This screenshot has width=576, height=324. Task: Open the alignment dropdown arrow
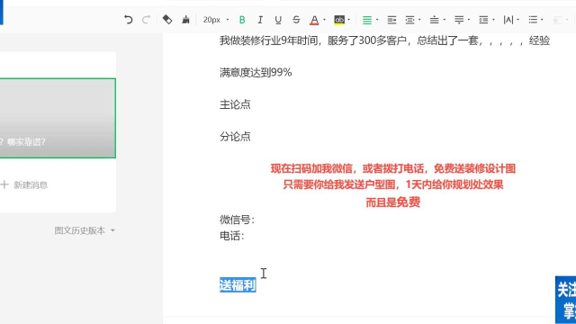pos(377,20)
